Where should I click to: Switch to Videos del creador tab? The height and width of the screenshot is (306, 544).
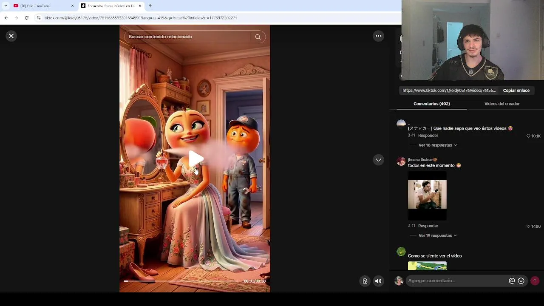[502, 104]
